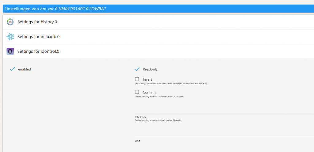Click the iqontrol.0 adapter icon
314x152 pixels.
tap(10, 51)
